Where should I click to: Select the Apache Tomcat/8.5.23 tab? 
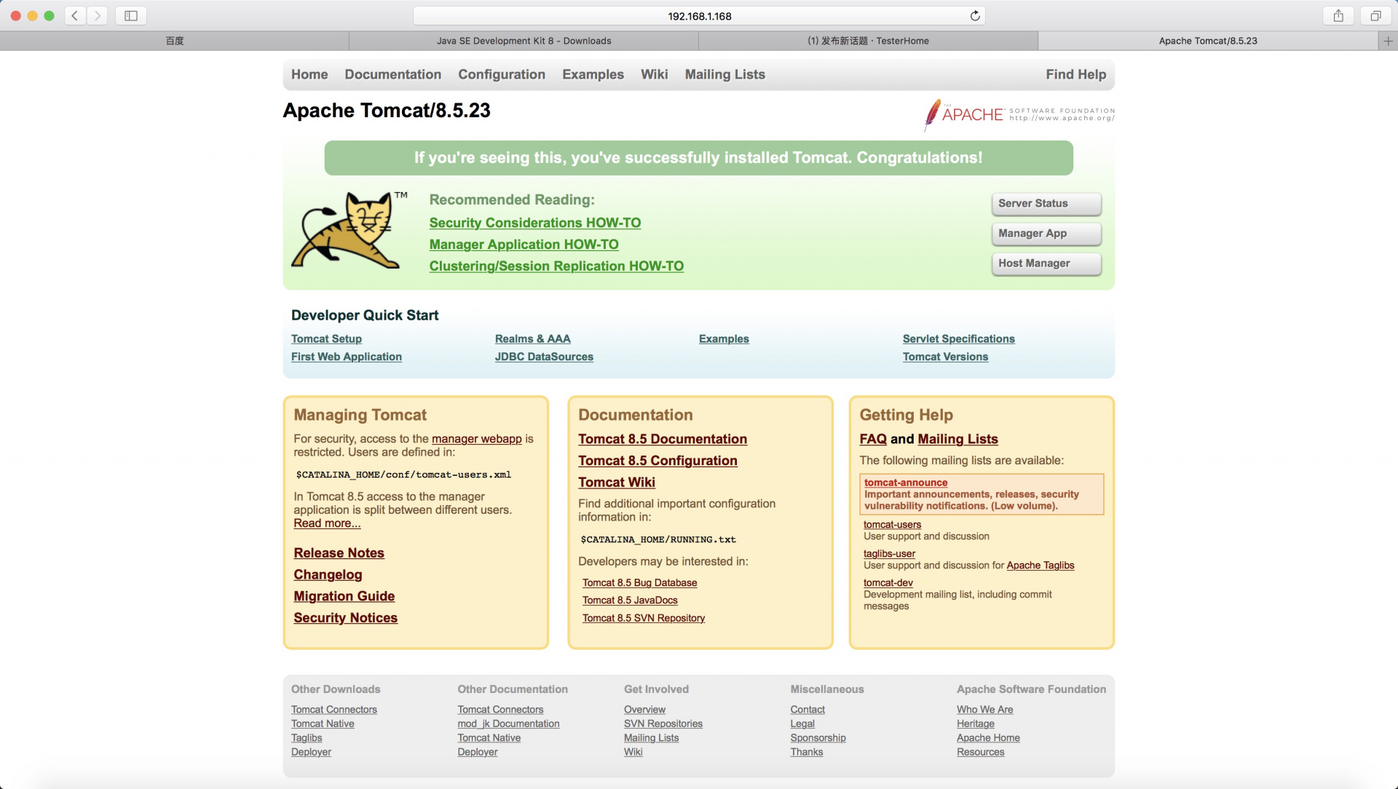tap(1208, 41)
